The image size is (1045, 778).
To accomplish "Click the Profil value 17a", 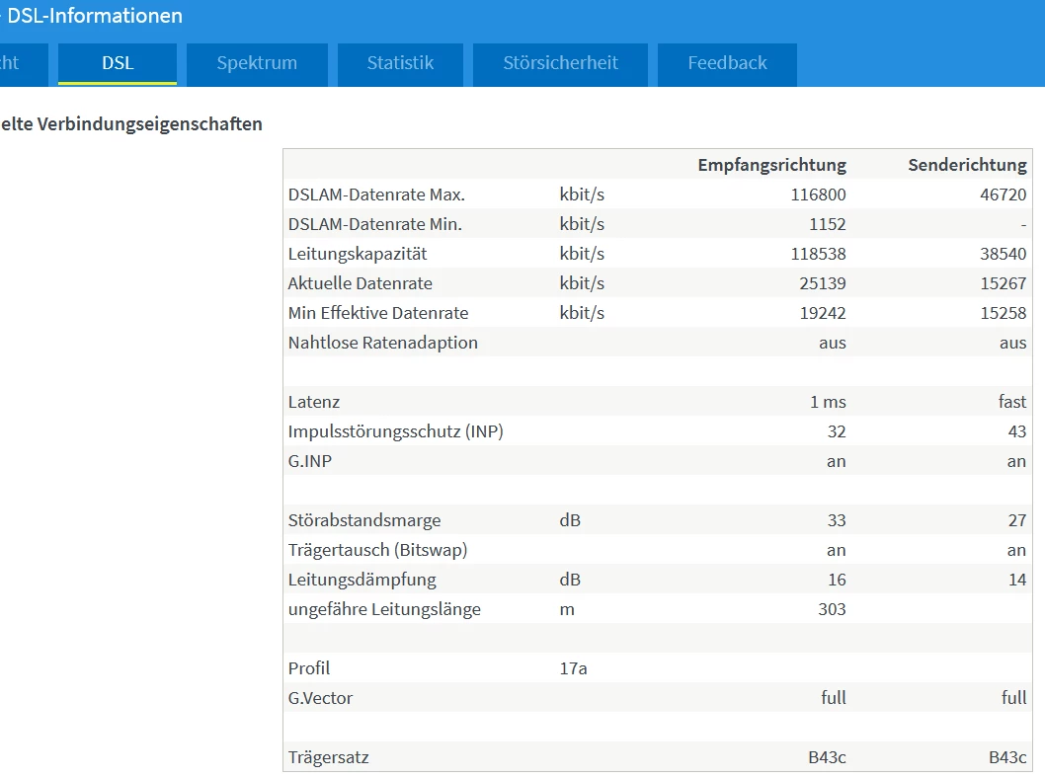I will coord(573,668).
